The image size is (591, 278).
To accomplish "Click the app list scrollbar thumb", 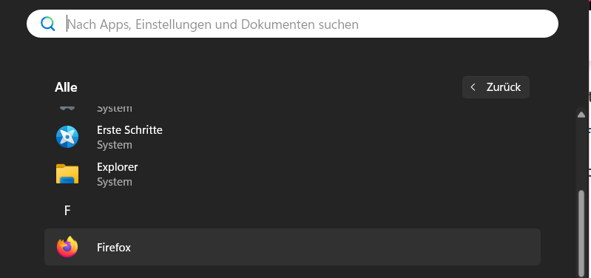I will (x=581, y=234).
